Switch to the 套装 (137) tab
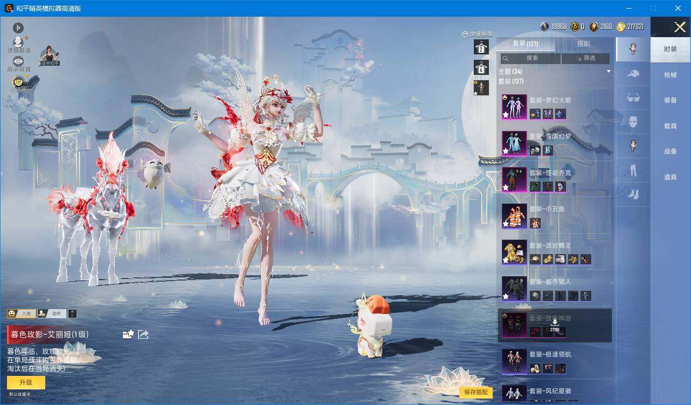Viewport: 691px width, 405px height. 526,44
